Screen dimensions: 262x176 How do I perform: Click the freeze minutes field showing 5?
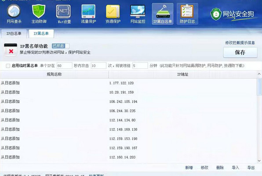pyautogui.click(x=140, y=65)
